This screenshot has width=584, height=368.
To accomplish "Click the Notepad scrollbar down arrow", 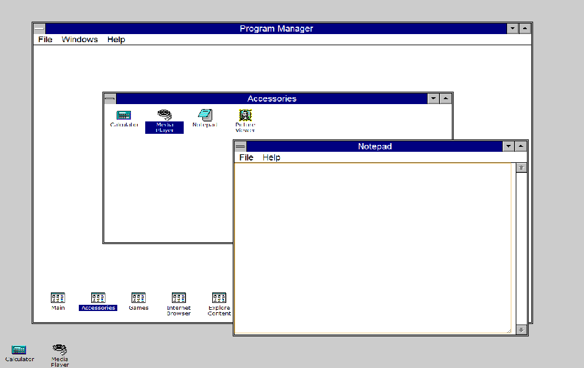I will click(521, 330).
